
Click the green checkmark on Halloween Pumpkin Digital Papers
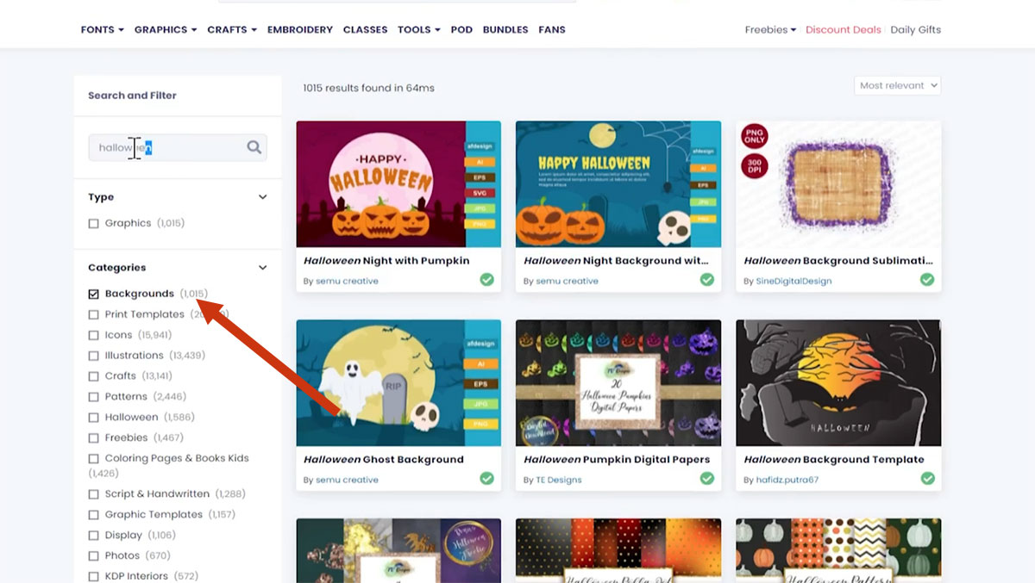coord(707,479)
